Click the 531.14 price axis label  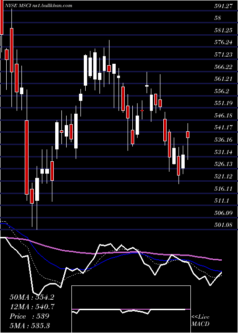pyautogui.click(x=223, y=152)
